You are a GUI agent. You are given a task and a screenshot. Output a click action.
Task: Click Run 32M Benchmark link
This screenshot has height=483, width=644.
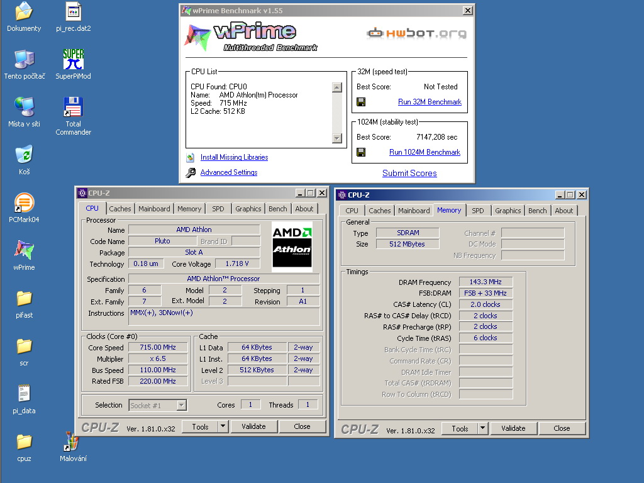430,102
